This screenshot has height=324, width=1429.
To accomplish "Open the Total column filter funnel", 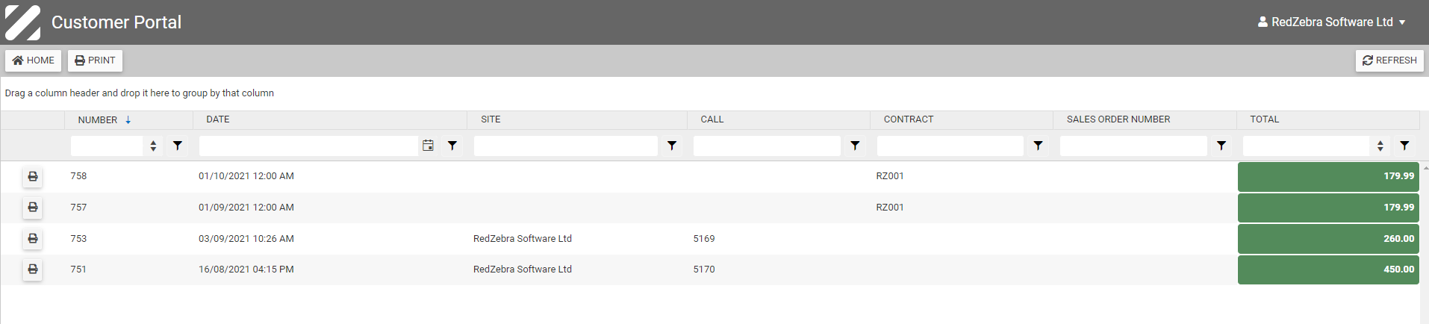I will click(1404, 146).
